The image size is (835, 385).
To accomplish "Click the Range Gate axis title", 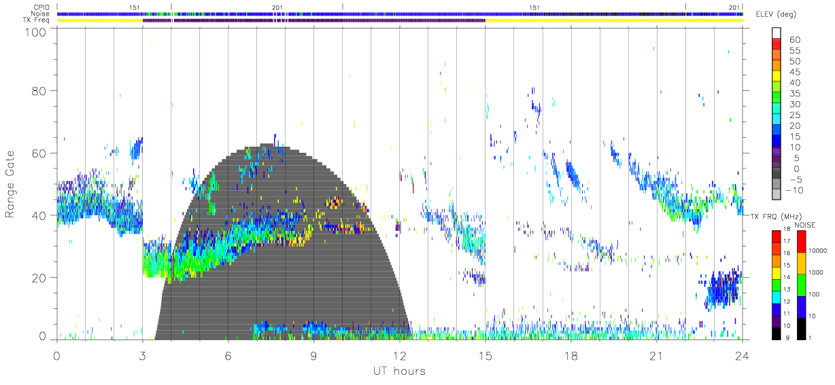I will tap(10, 185).
